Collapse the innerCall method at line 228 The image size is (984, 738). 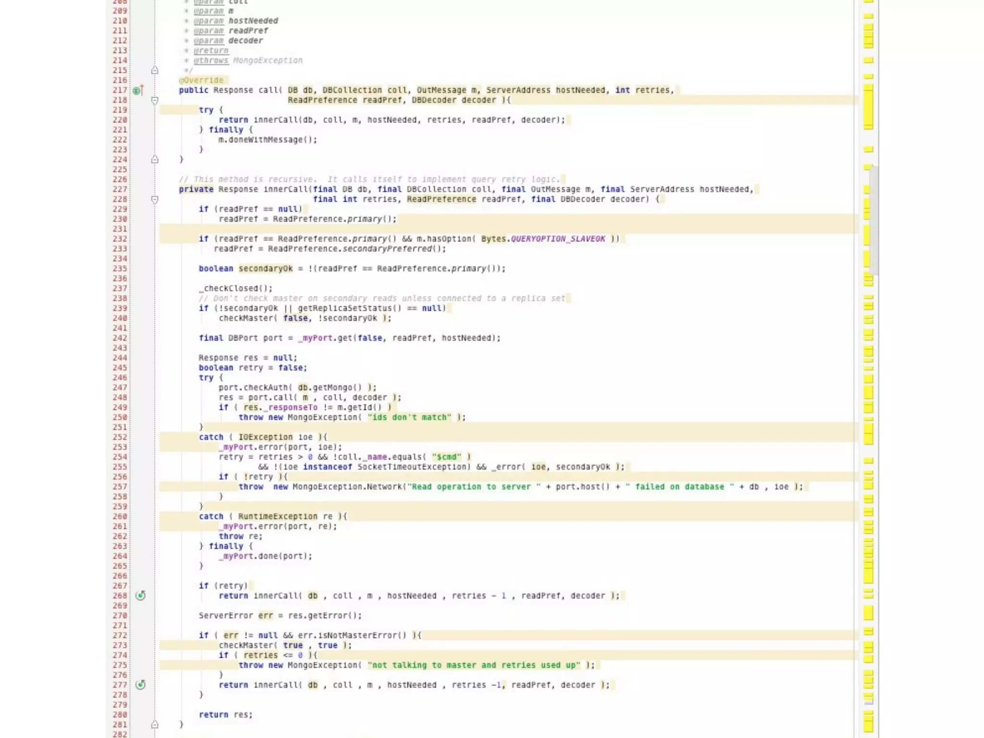(x=155, y=199)
